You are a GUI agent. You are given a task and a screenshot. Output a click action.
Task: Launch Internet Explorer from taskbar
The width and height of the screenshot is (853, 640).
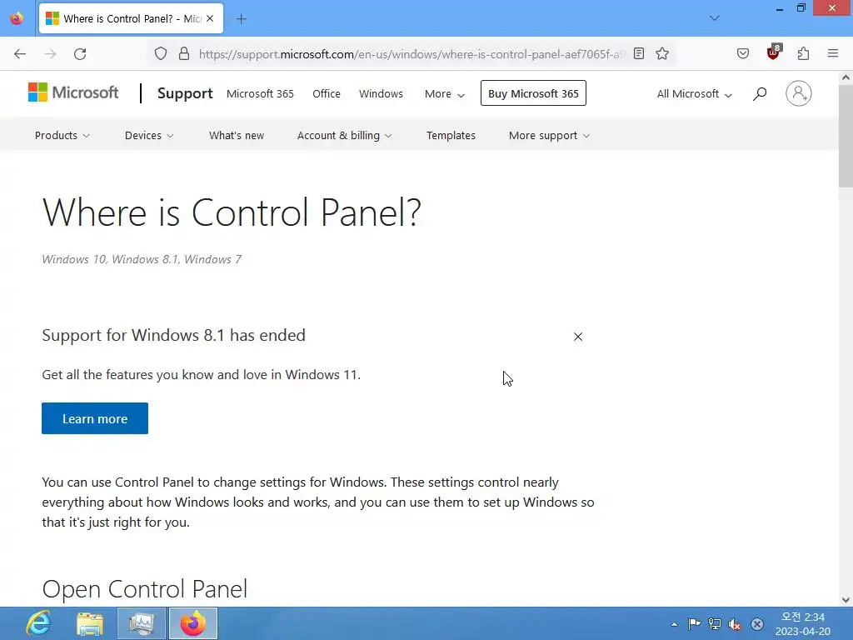click(x=38, y=623)
